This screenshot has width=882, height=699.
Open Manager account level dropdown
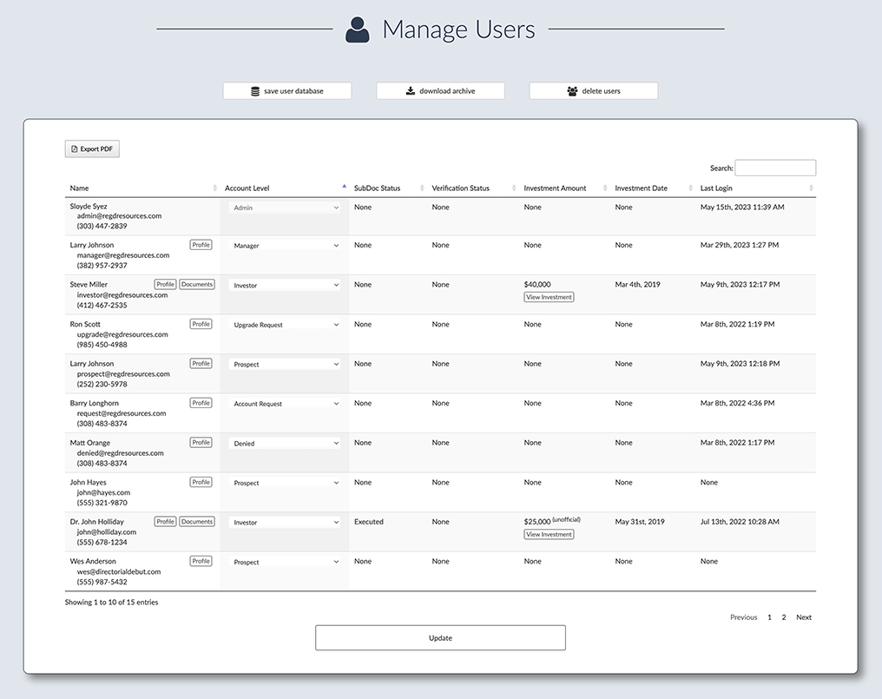(x=286, y=246)
